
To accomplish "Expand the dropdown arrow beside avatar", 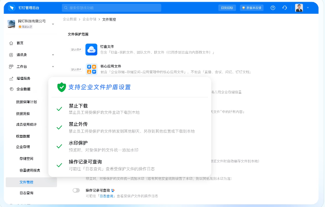I will click(x=308, y=8).
